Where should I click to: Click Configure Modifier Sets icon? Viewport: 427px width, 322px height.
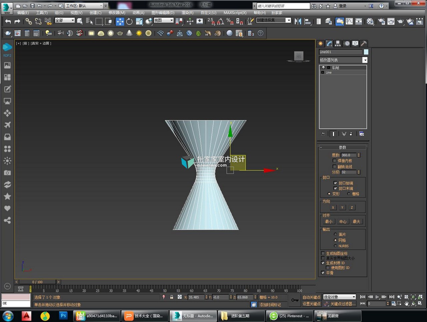tap(362, 134)
